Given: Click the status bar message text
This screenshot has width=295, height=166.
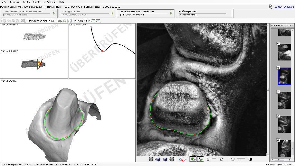Looking at the screenshot, I should [49, 164].
